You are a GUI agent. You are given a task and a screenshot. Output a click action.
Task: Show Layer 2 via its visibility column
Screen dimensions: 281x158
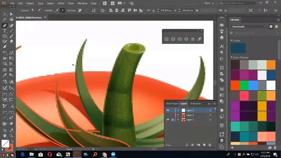pos(168,115)
